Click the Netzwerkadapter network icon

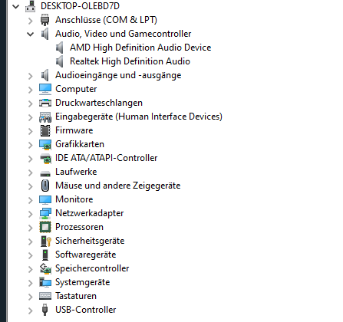45,213
